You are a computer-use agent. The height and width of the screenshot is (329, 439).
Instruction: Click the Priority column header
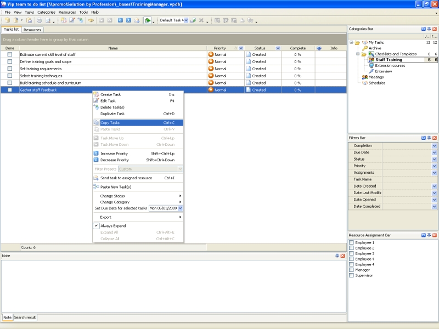pyautogui.click(x=219, y=48)
